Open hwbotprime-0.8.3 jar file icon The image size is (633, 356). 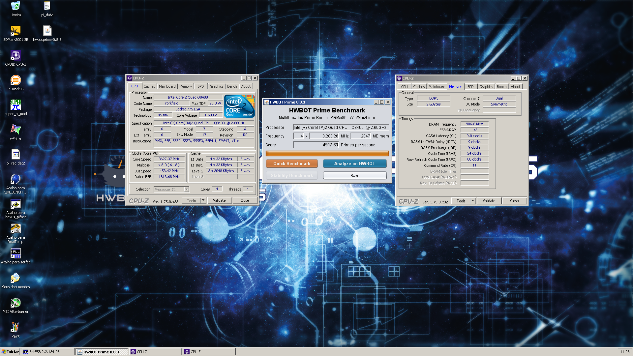coord(47,31)
